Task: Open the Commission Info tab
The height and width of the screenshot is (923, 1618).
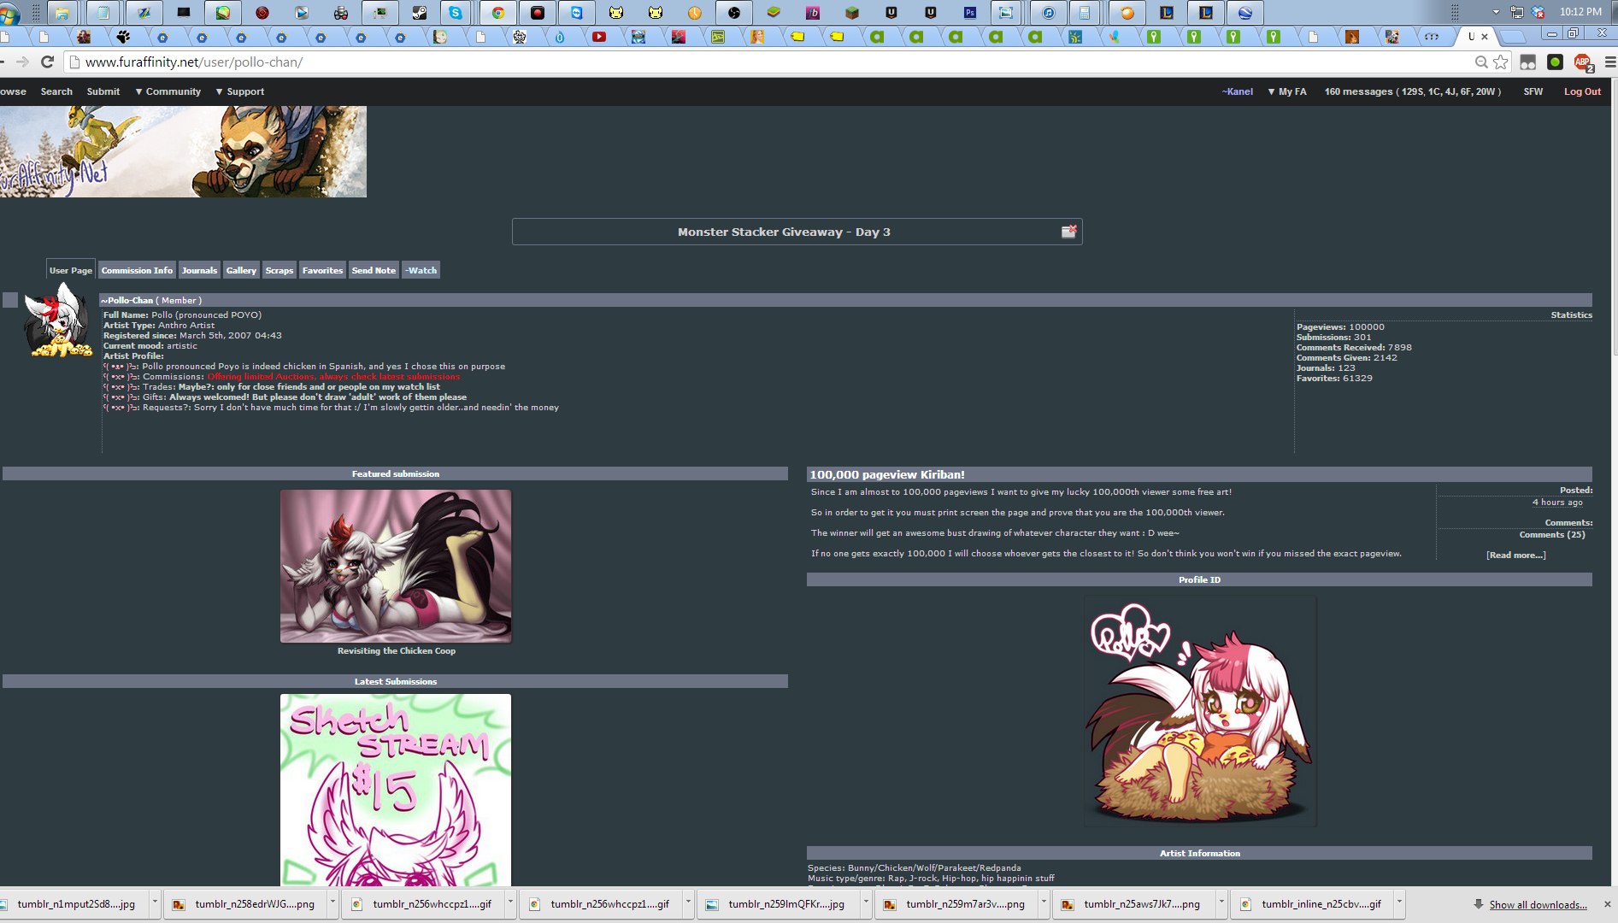Action: pyautogui.click(x=137, y=270)
